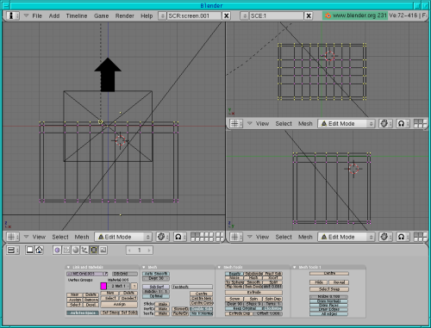
Task: Open the left 3D viewport window type selector
Action: point(13,237)
